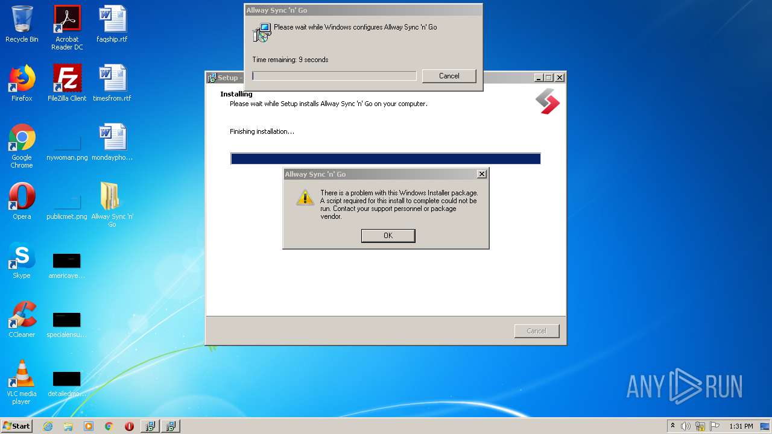Select the Allway Sync 'n' Go folder
Screen dimensions: 772x434
coord(112,205)
